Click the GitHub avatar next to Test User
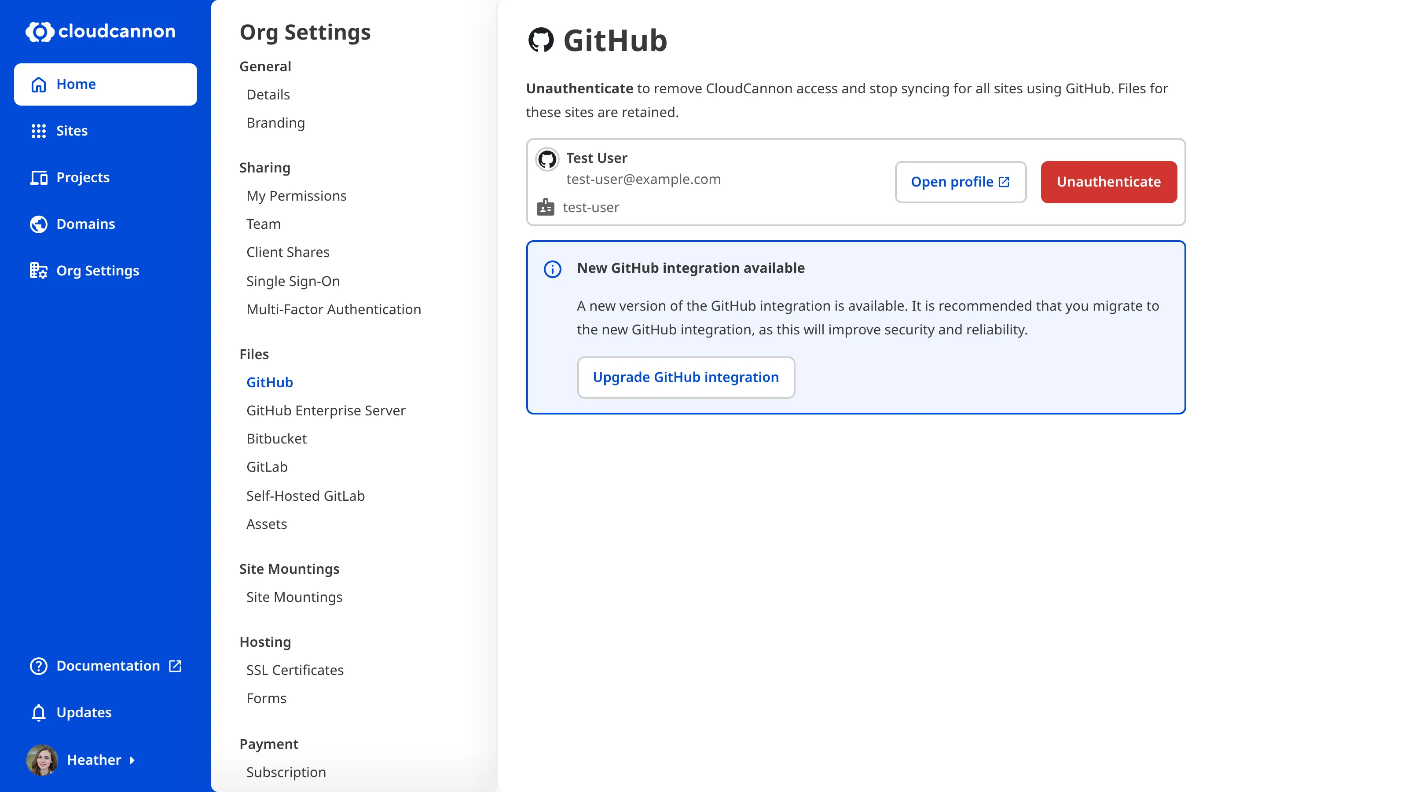The width and height of the screenshot is (1408, 792). click(547, 160)
